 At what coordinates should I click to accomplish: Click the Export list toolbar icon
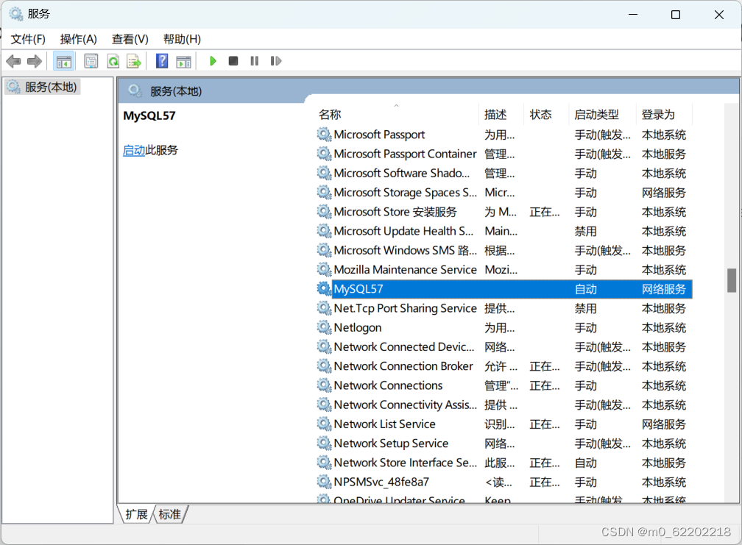pos(134,61)
